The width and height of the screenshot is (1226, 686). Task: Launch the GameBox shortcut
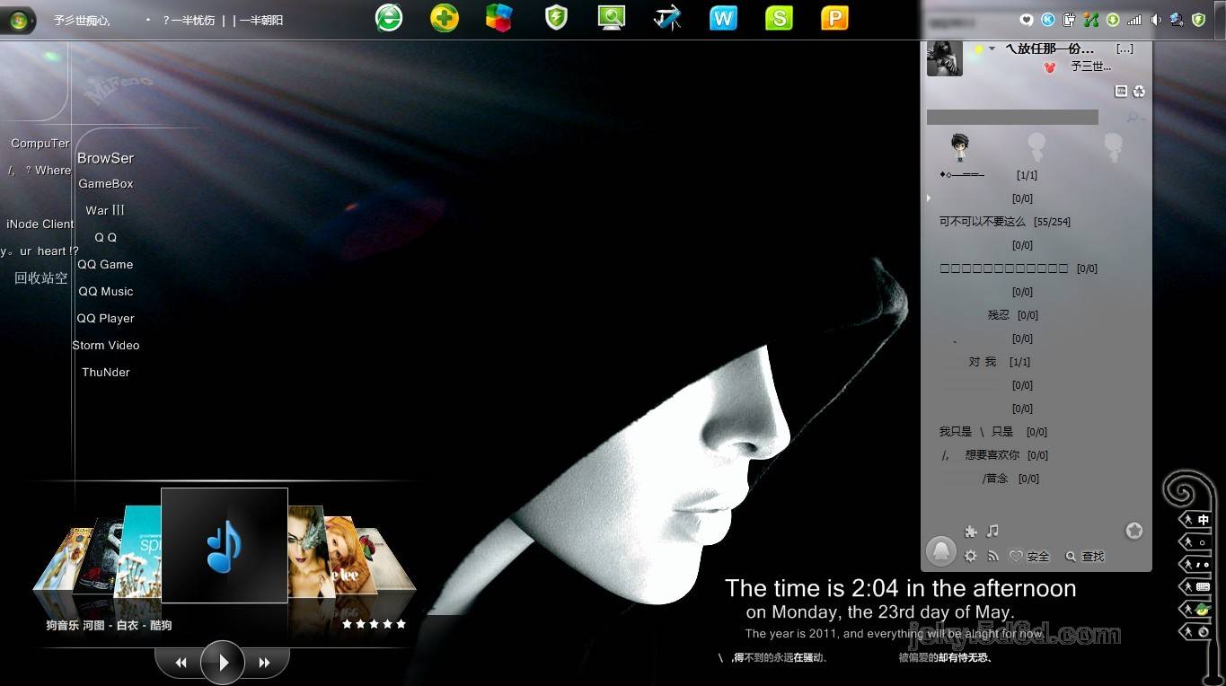click(106, 184)
